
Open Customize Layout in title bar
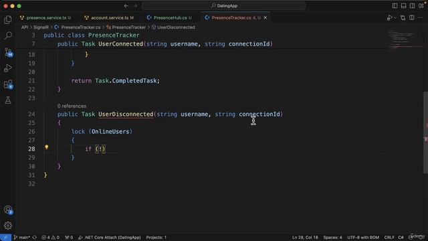421,6
